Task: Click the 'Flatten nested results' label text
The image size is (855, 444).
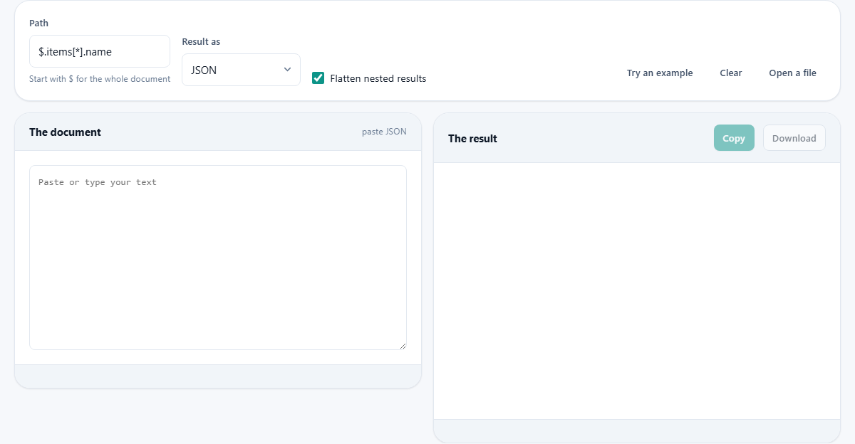Action: coord(378,78)
